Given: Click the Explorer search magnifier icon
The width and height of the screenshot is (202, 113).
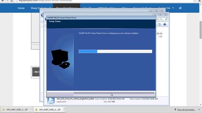Looking at the screenshot, I should click(x=166, y=19).
